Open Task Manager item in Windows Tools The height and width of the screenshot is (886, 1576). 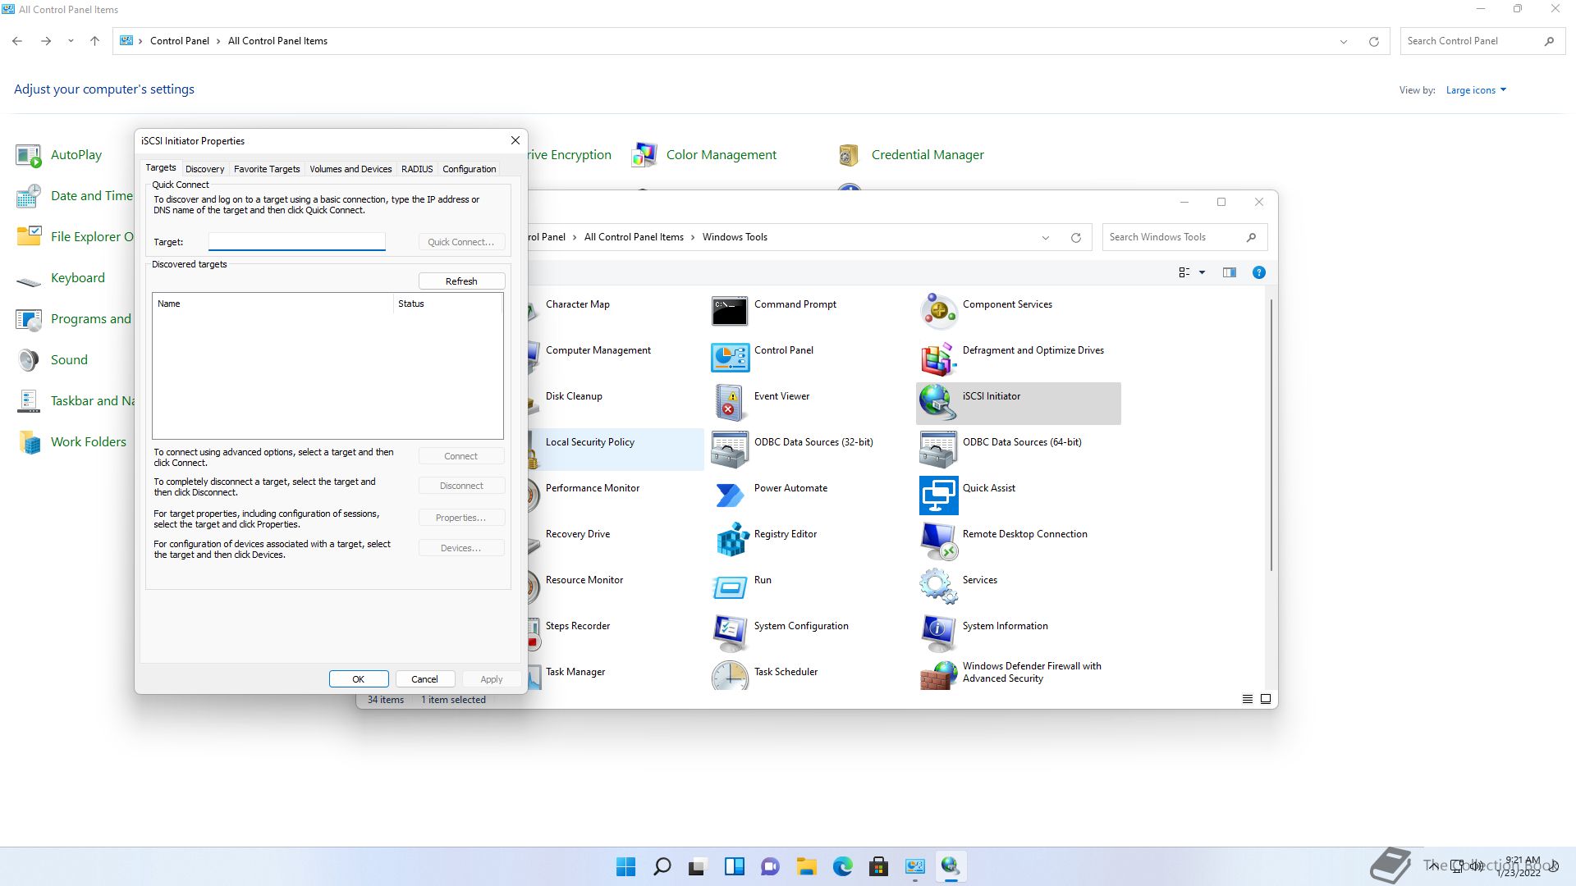(575, 672)
